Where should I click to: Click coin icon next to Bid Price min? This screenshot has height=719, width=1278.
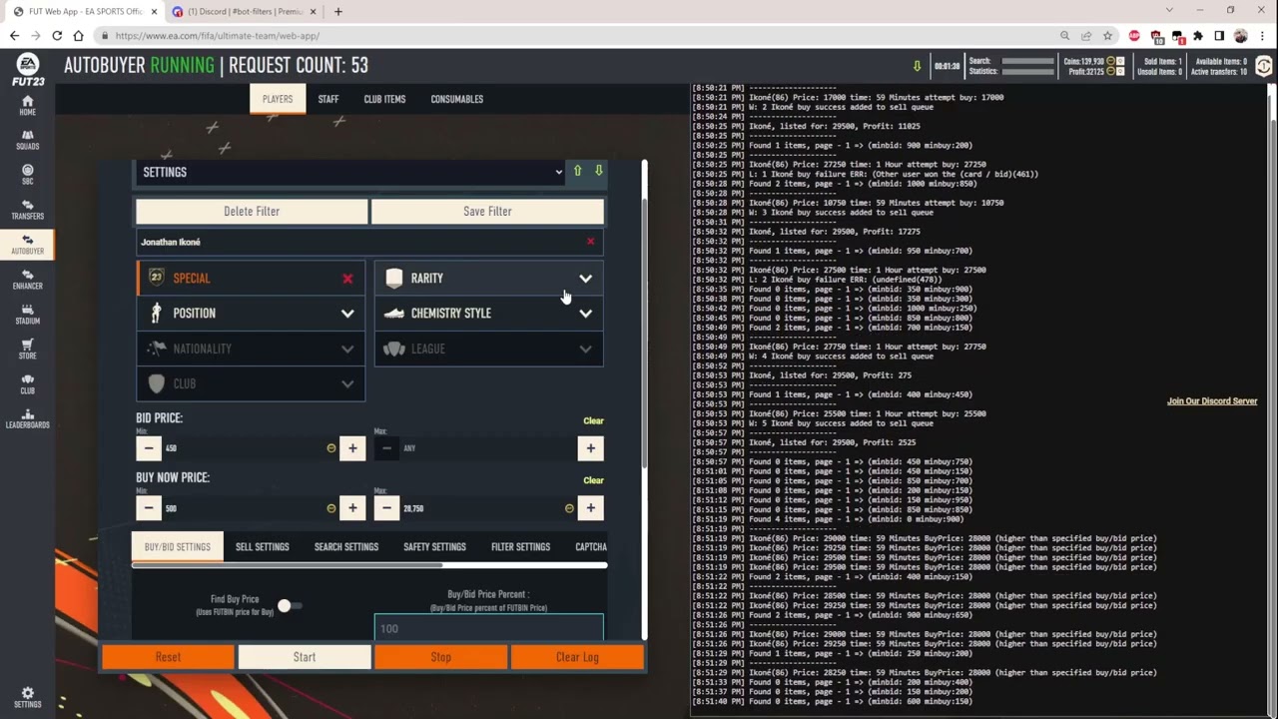[331, 448]
